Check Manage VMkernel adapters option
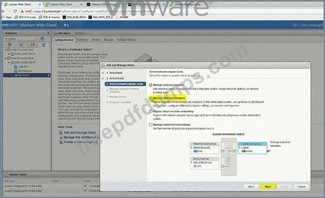Viewport: 325px width, 198px height. 151,99
